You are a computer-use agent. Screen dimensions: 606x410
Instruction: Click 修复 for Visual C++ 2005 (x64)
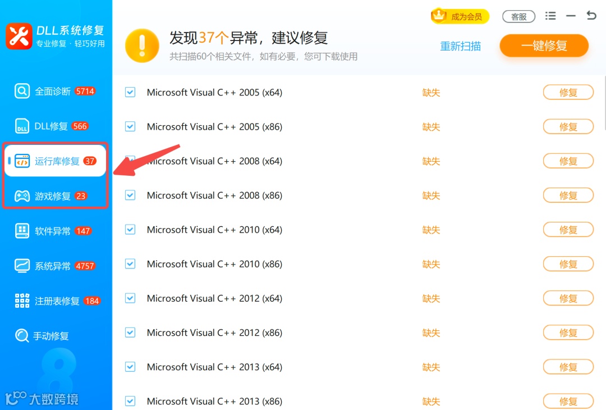(568, 93)
